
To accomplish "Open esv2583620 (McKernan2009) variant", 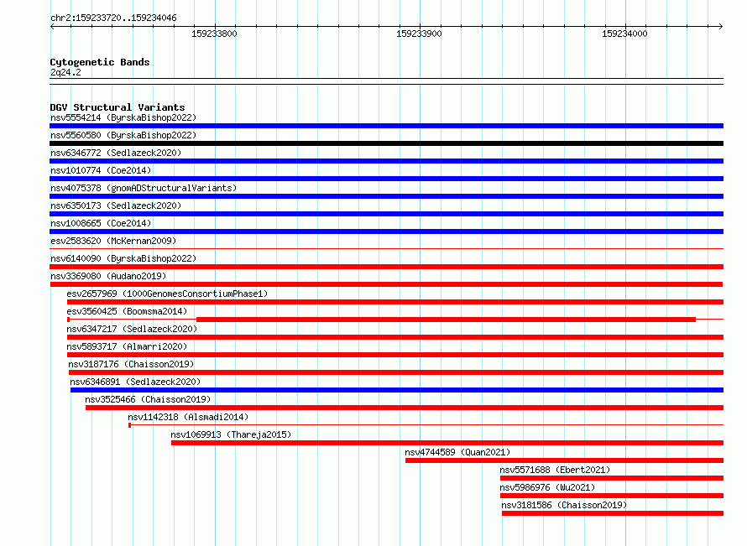I will (x=113, y=241).
